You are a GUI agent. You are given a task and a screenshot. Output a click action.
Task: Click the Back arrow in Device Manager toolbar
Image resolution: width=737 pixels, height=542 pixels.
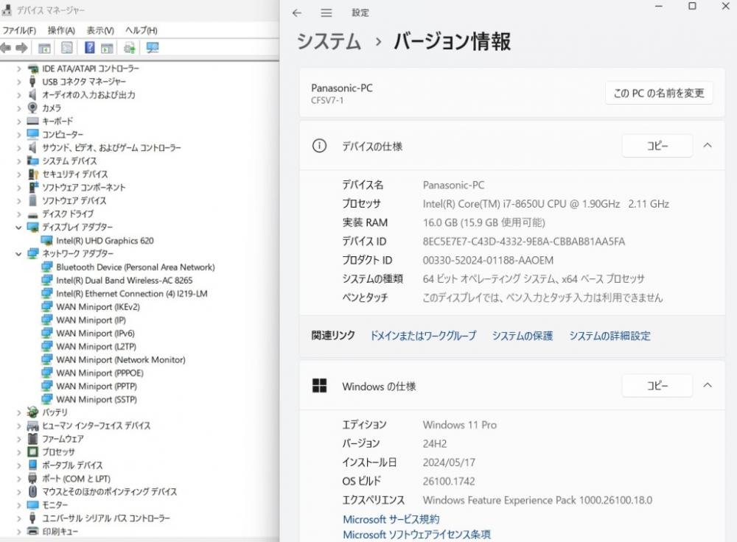(x=6, y=48)
